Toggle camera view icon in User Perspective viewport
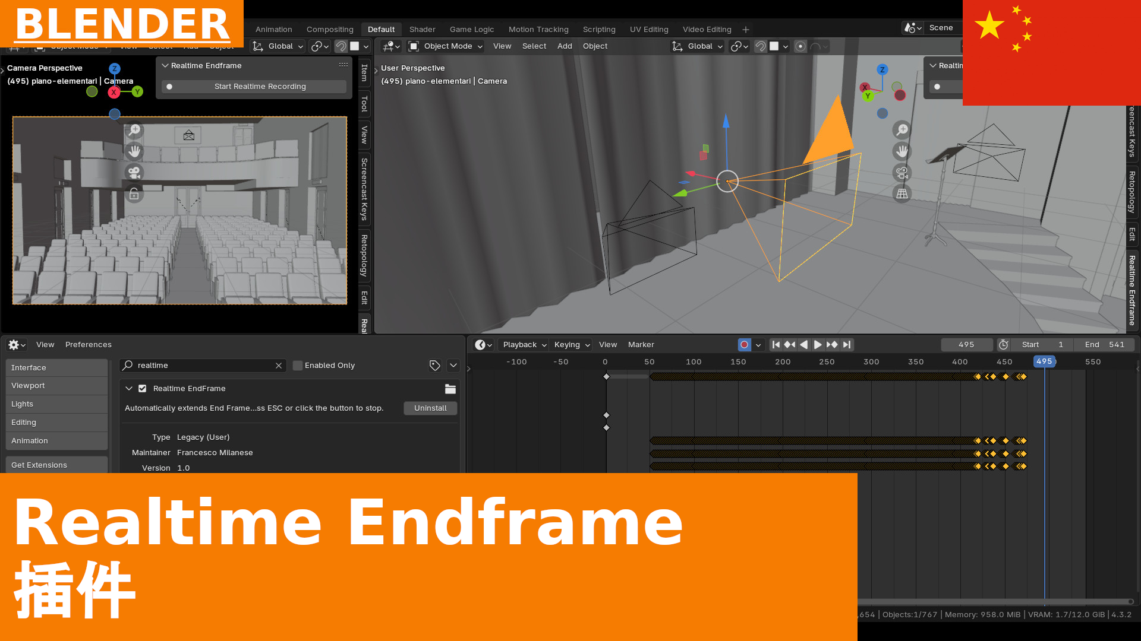The height and width of the screenshot is (641, 1141). coord(902,173)
